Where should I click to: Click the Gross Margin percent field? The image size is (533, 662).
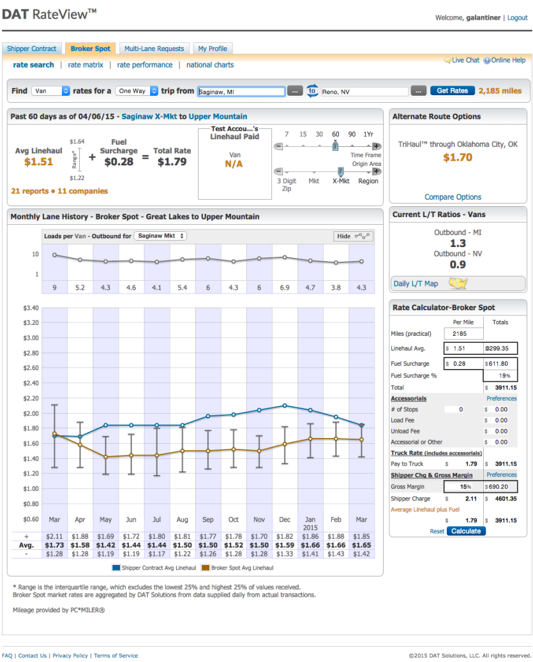(463, 487)
